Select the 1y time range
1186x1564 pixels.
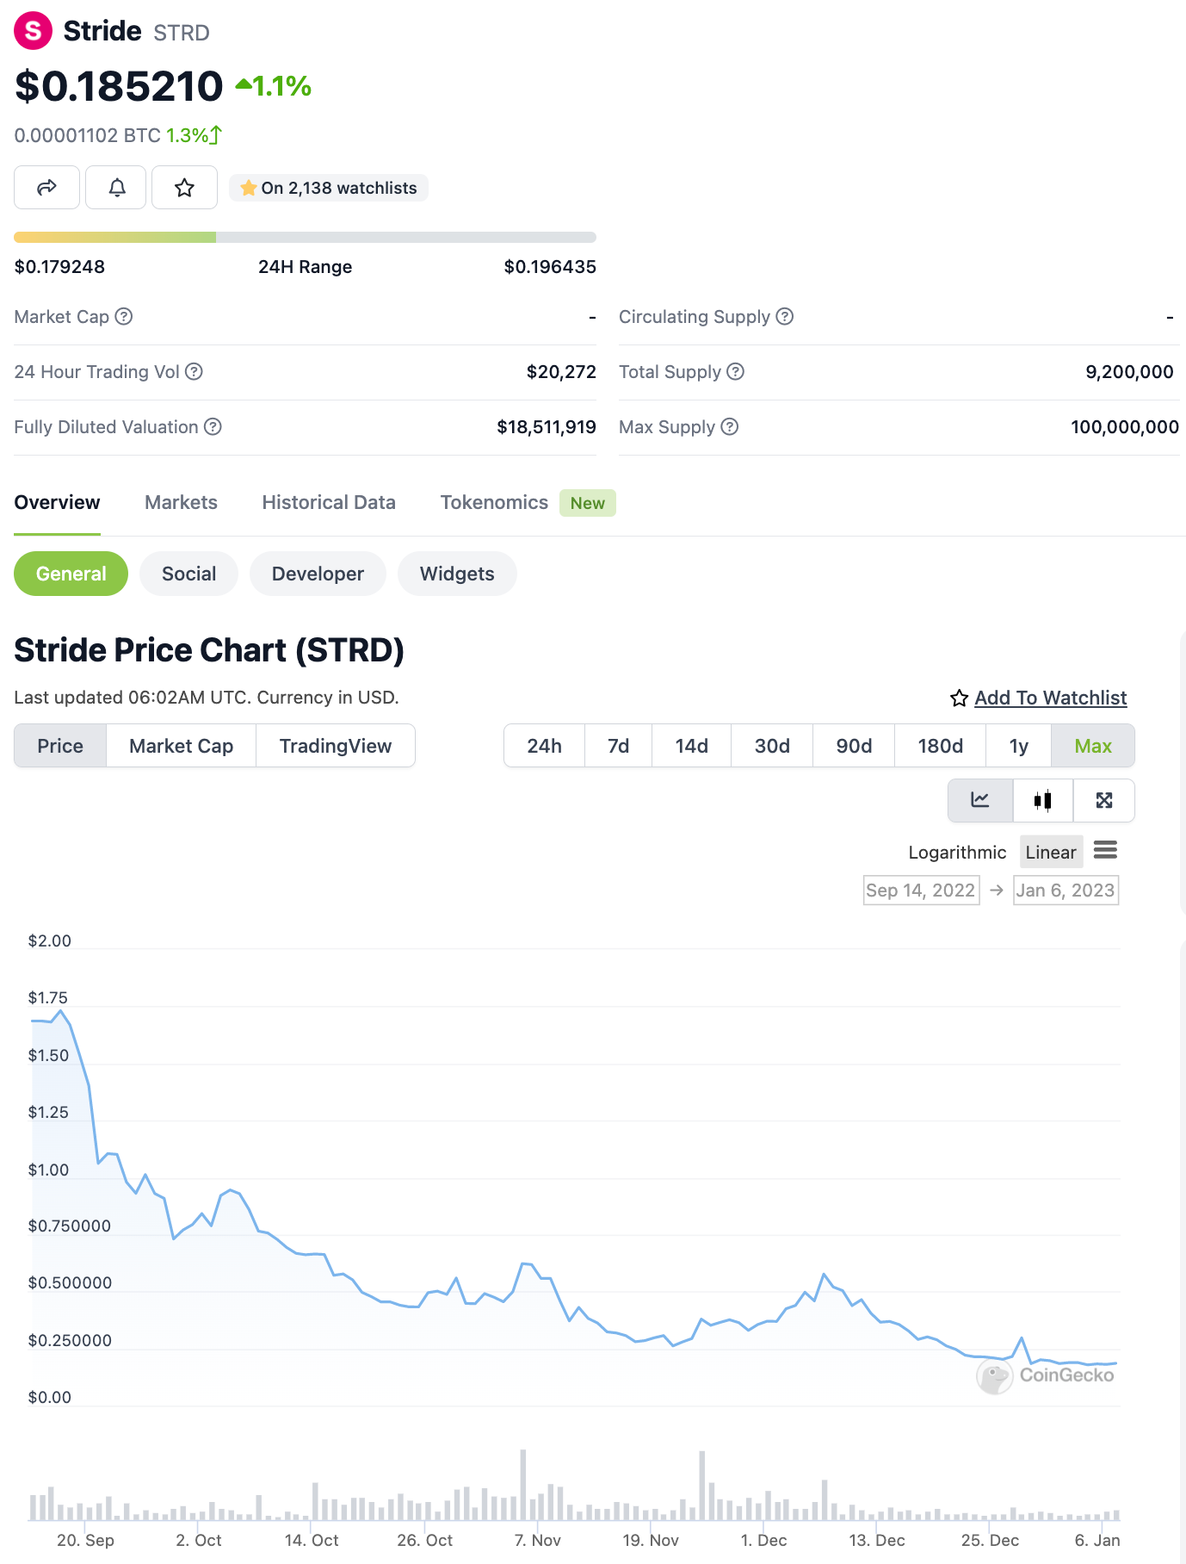pyautogui.click(x=1019, y=746)
